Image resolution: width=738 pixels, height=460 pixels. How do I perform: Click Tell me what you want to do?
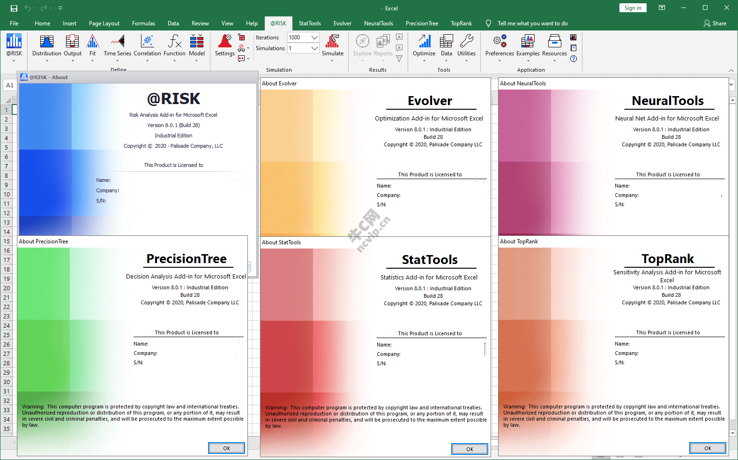point(532,23)
